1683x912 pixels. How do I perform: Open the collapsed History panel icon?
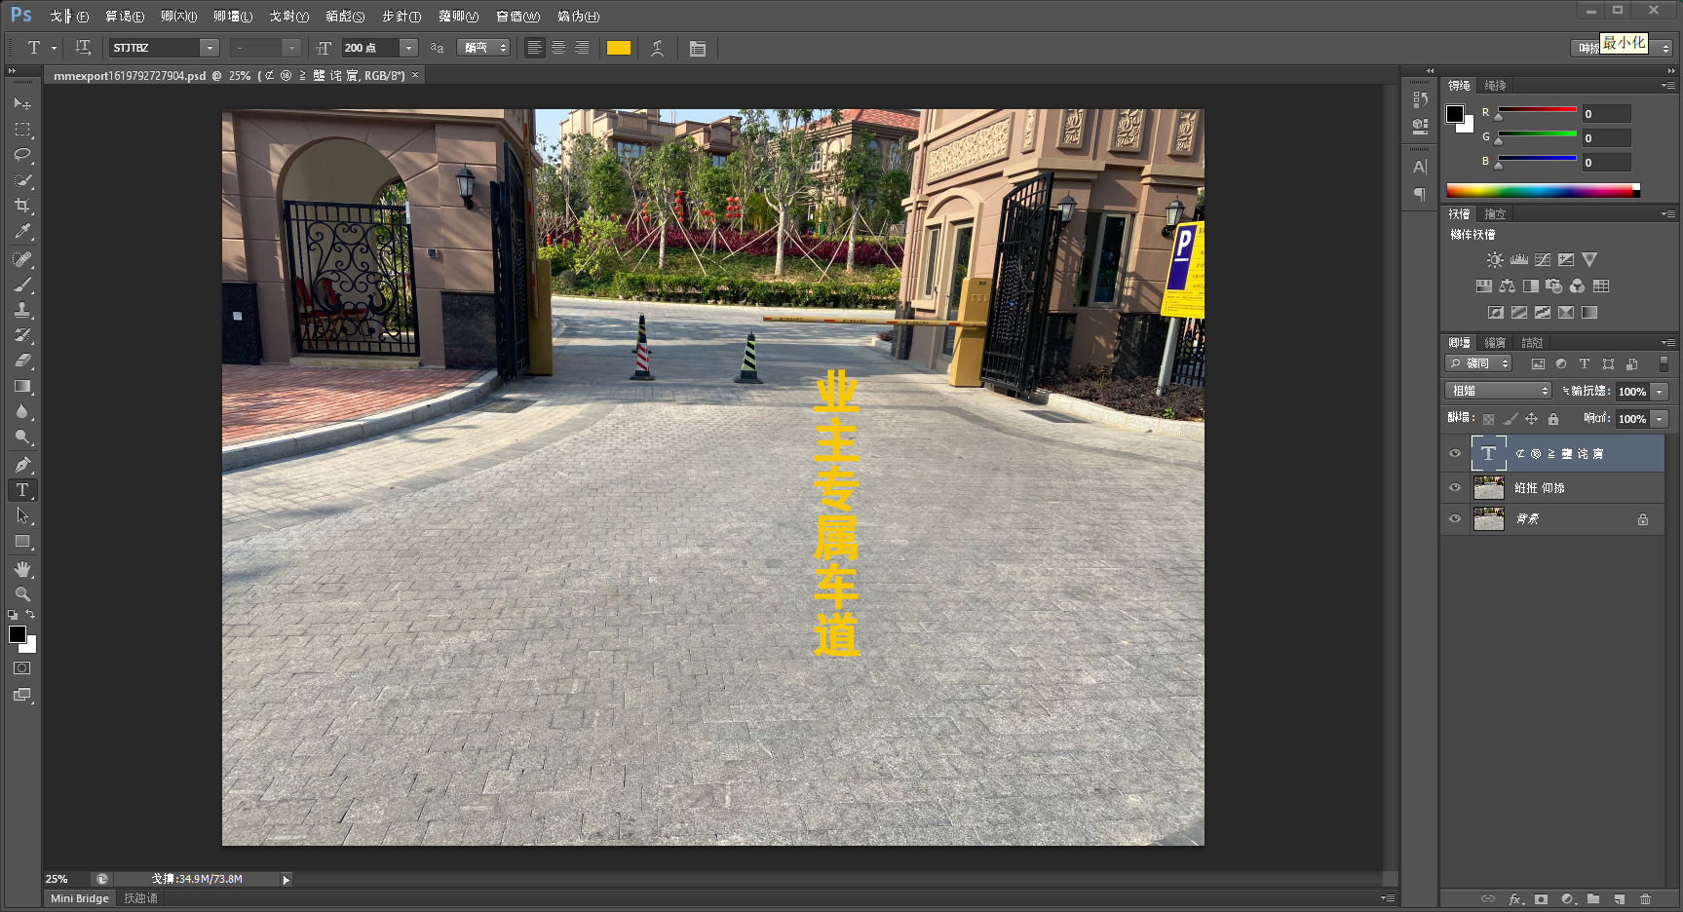pos(1420,99)
